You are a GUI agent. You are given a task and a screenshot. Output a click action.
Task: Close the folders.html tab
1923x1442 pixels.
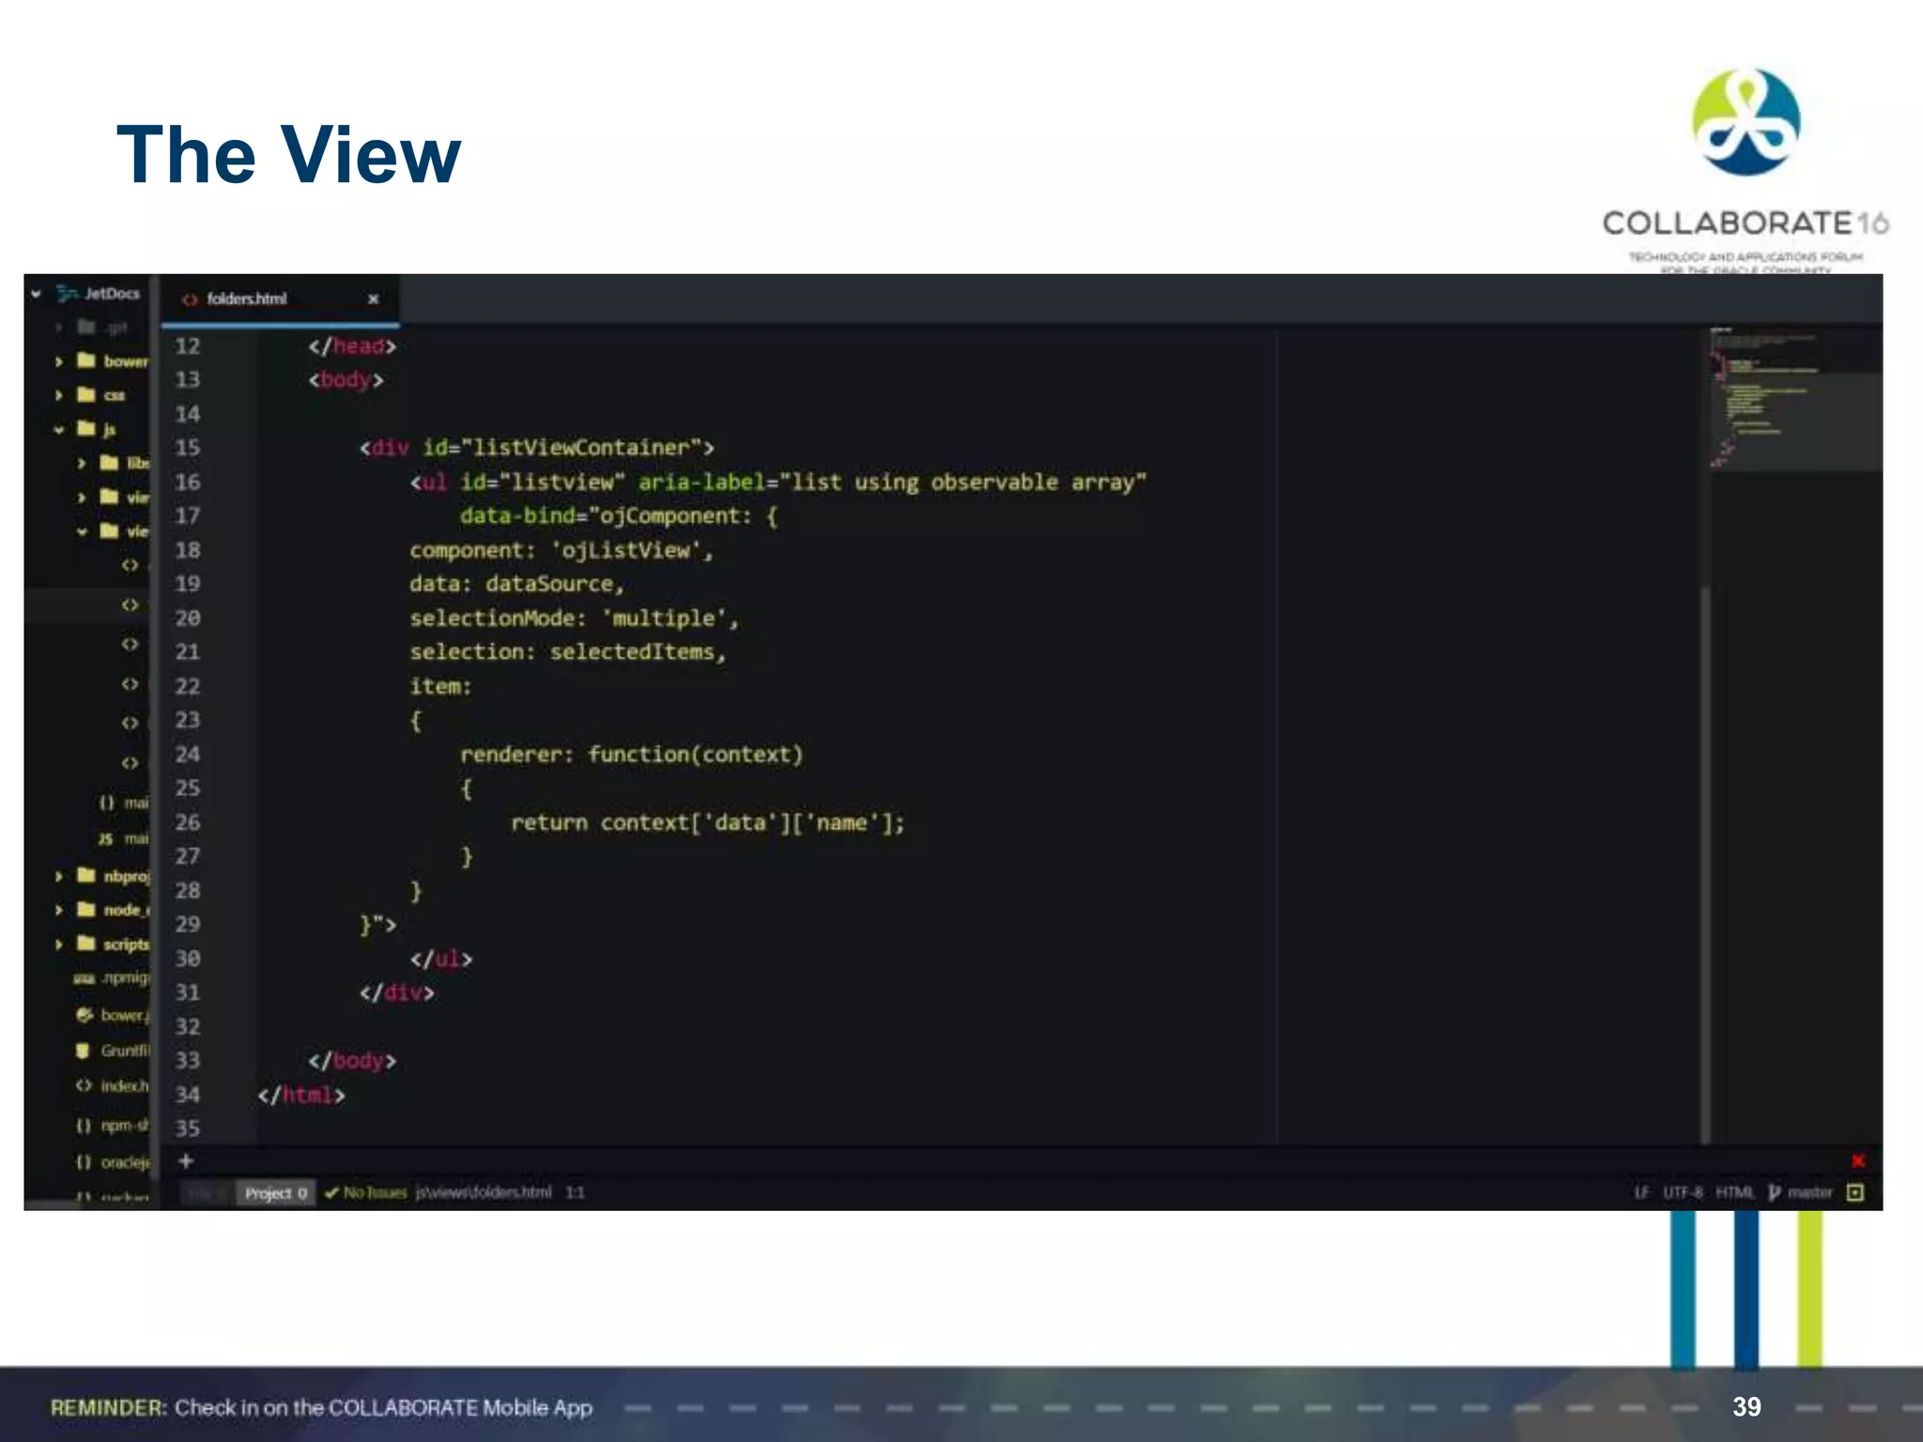(x=373, y=299)
